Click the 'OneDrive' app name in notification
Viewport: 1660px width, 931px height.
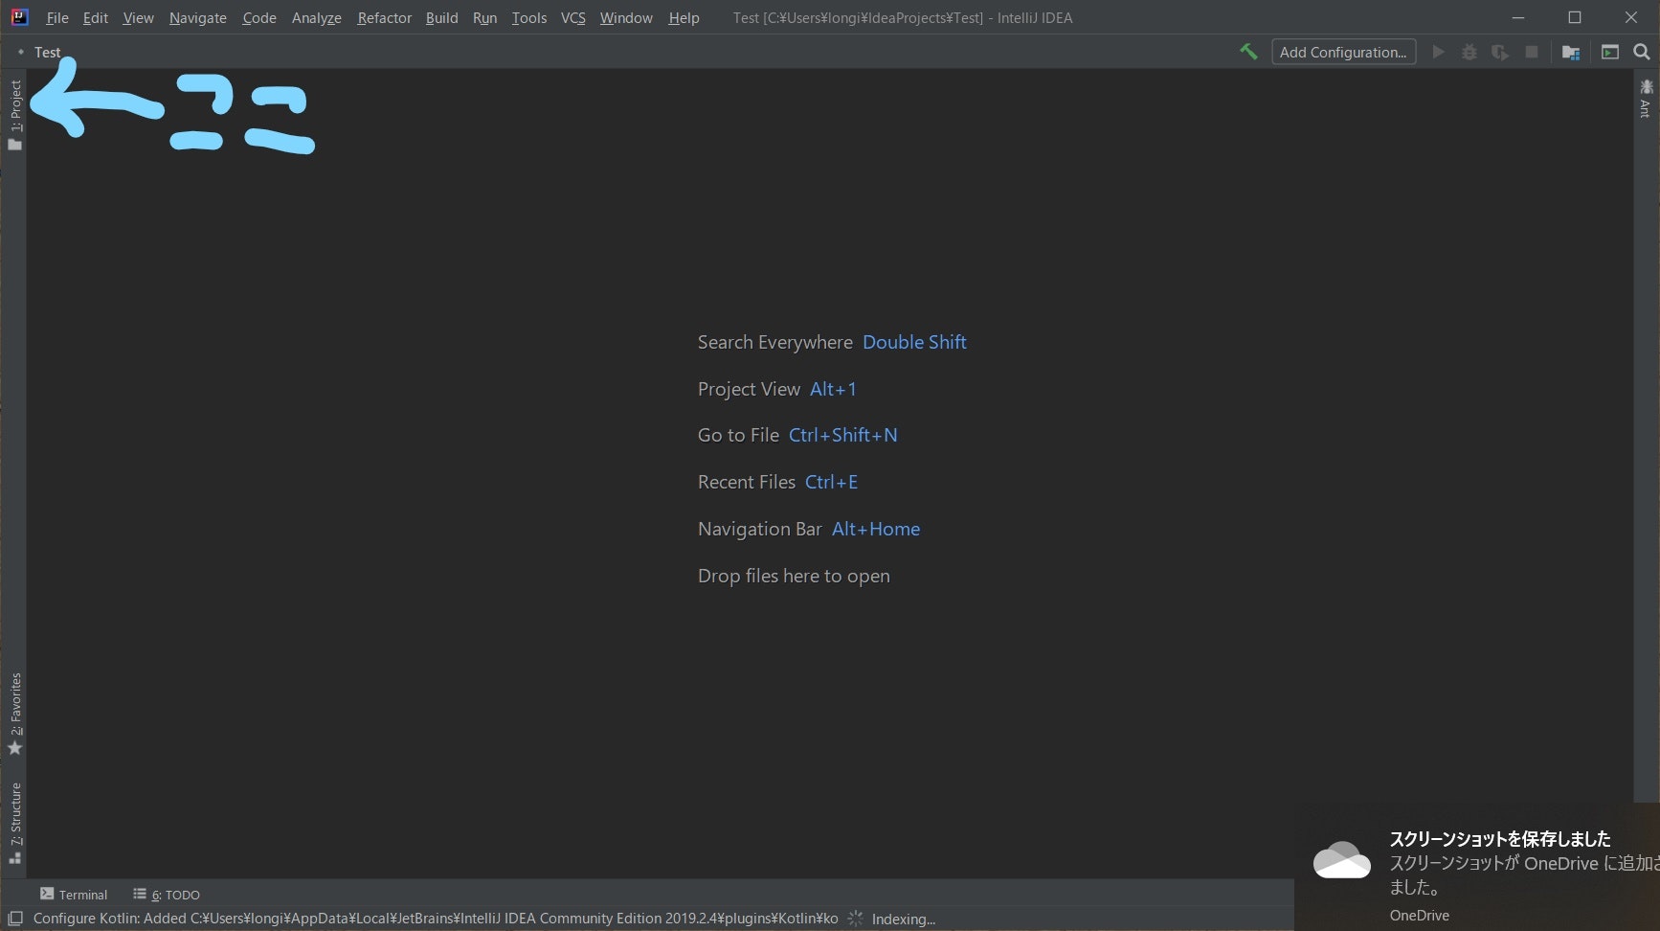[x=1420, y=916]
